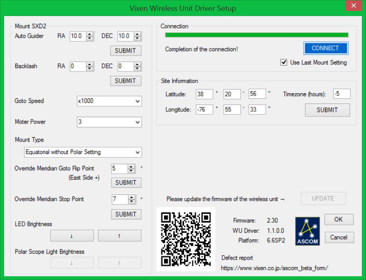Increase LED Brightness with up arrow
The height and width of the screenshot is (280, 366).
(119, 236)
